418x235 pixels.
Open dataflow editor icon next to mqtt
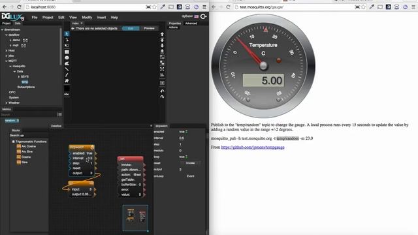pyautogui.click(x=24, y=46)
